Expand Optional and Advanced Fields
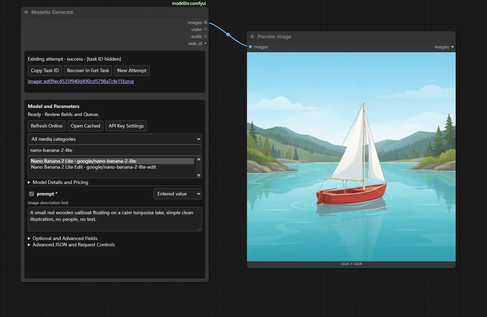487x317 pixels. (x=63, y=238)
